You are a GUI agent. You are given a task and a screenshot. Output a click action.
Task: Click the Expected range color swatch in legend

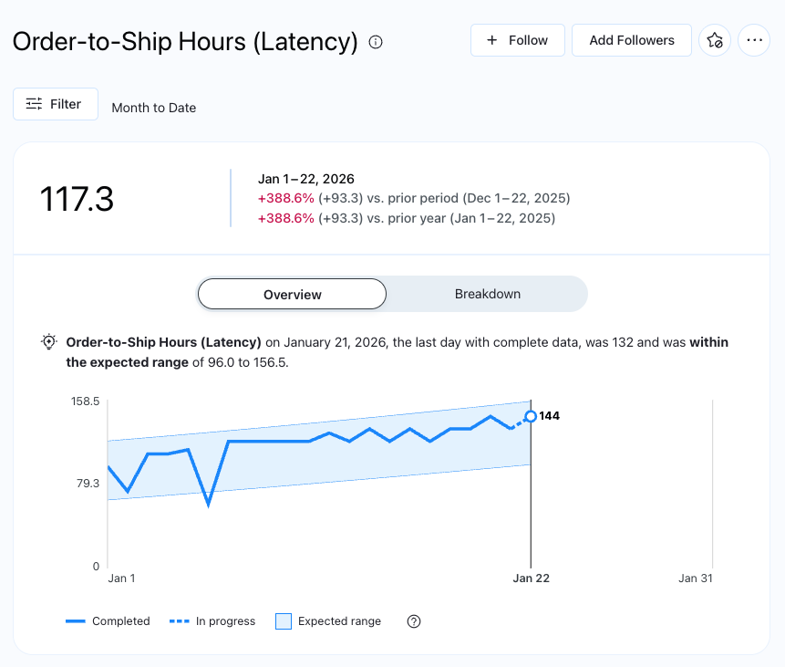coord(283,621)
